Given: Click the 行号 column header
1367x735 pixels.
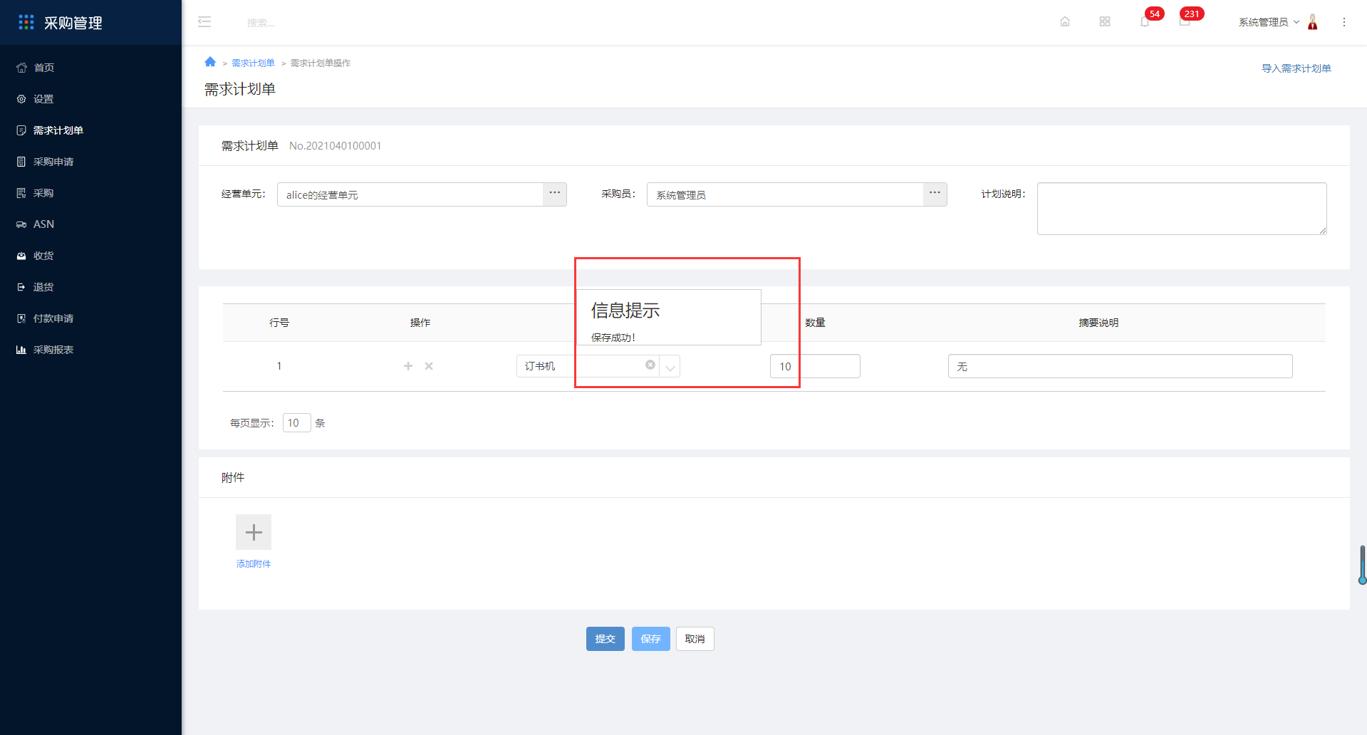Looking at the screenshot, I should click(279, 323).
